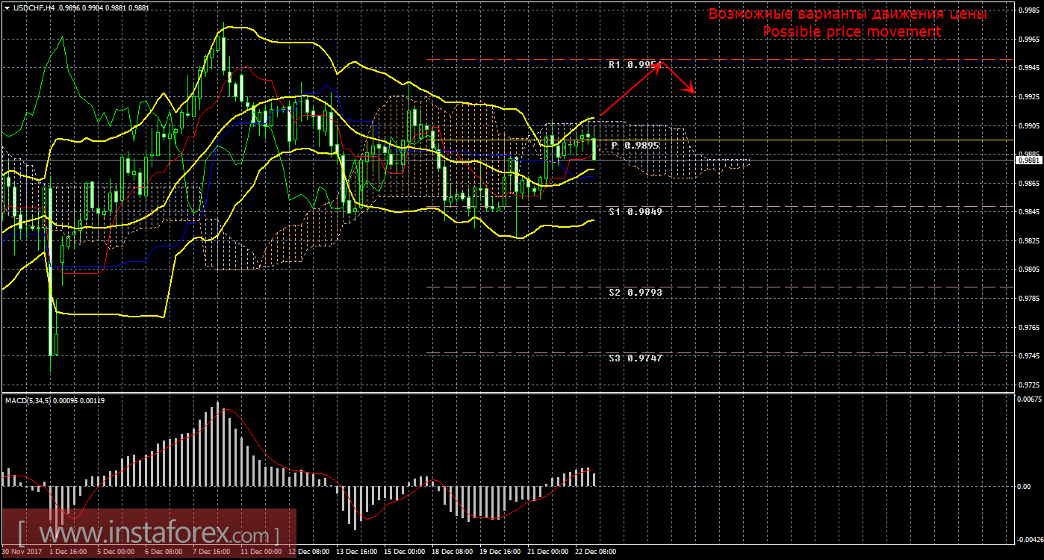Select the P 0.9895 pivot label
Image resolution: width=1044 pixels, height=560 pixels.
[635, 146]
